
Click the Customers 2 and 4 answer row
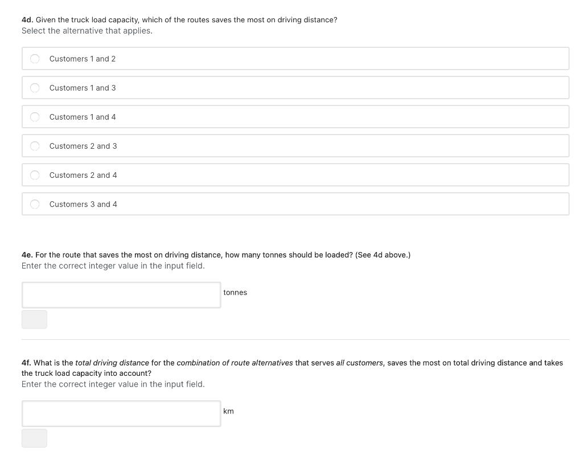[x=228, y=174]
